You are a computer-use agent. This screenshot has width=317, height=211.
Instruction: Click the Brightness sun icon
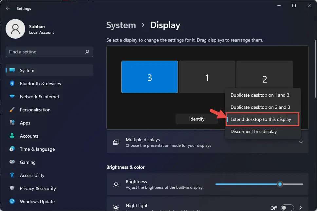116,184
